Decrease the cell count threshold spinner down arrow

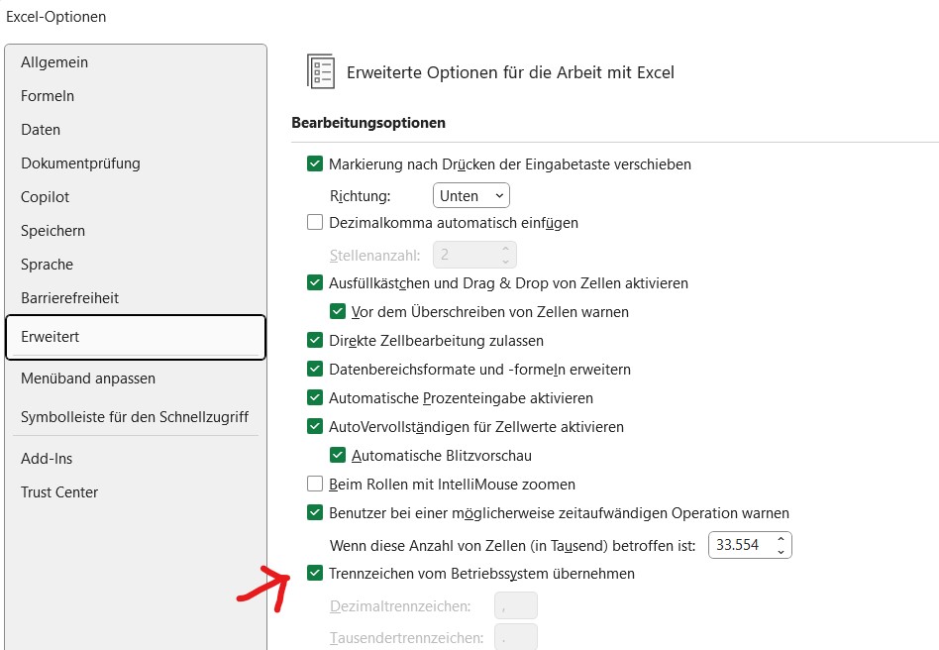point(781,551)
